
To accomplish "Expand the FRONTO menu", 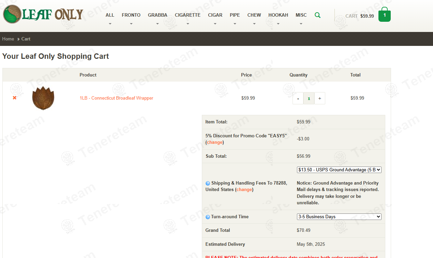I will coord(131,15).
